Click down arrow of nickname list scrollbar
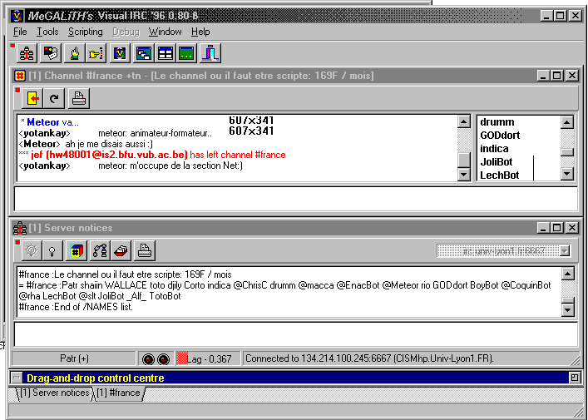 (x=567, y=174)
